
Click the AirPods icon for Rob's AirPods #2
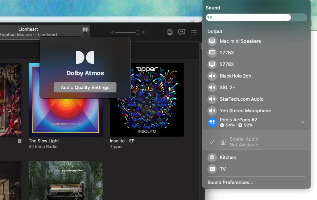[212, 122]
